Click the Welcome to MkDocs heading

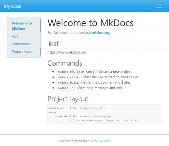(91, 23)
